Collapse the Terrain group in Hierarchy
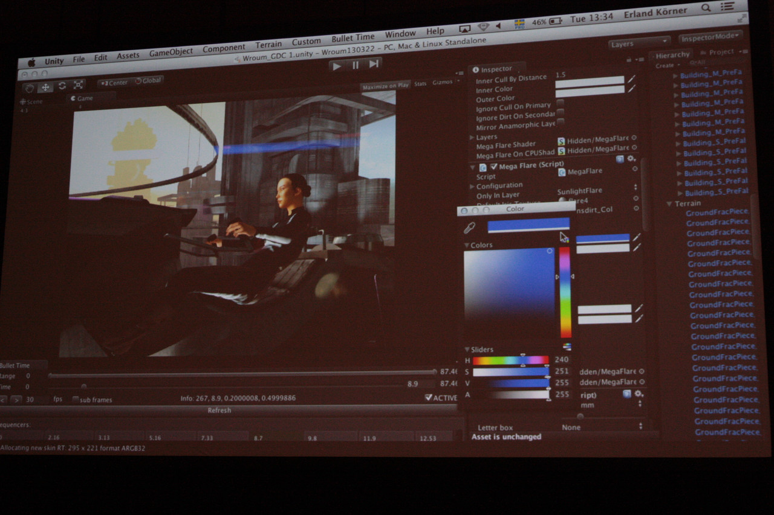 click(669, 204)
